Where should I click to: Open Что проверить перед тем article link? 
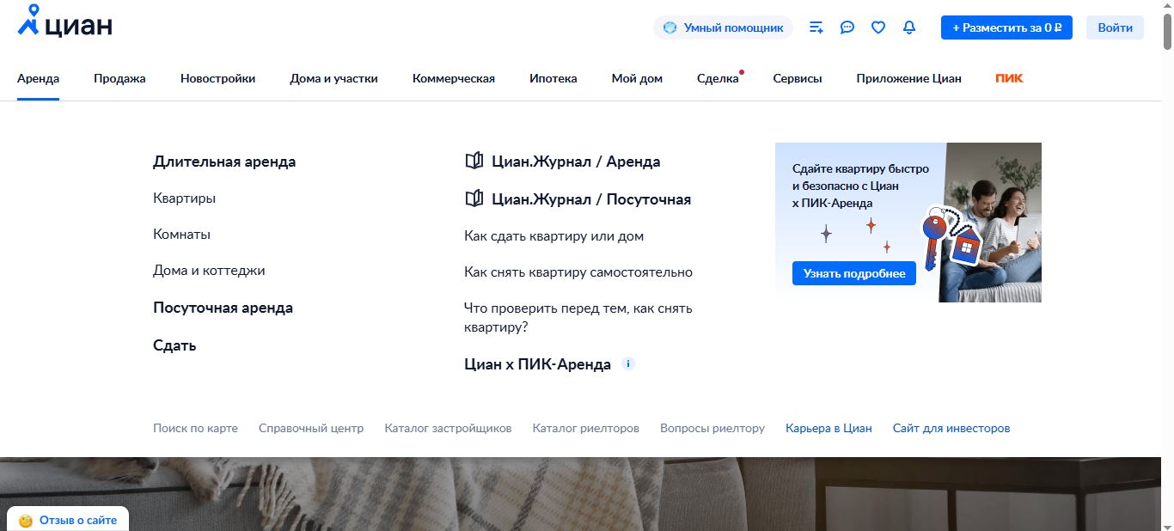coord(578,317)
